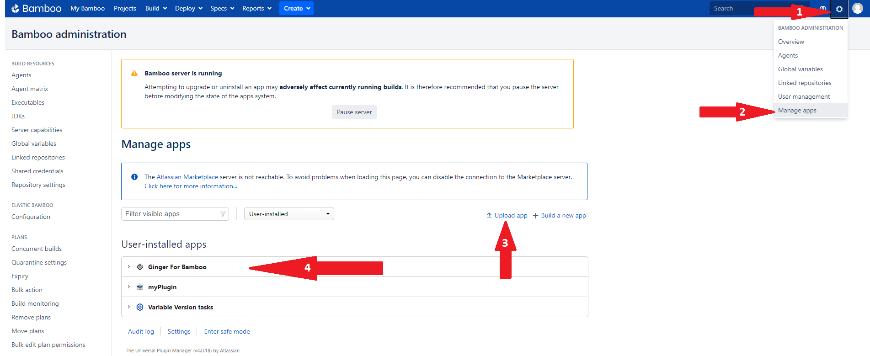Expand the myPlugin app row

click(x=129, y=287)
